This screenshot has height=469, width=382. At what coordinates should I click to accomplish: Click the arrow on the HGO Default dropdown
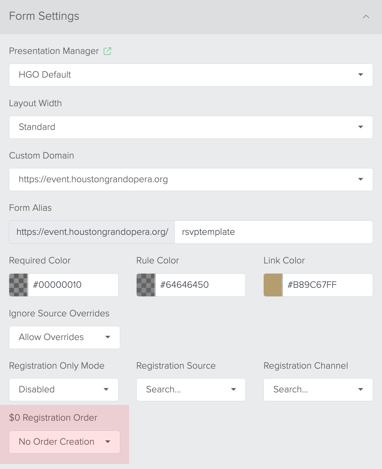point(361,75)
